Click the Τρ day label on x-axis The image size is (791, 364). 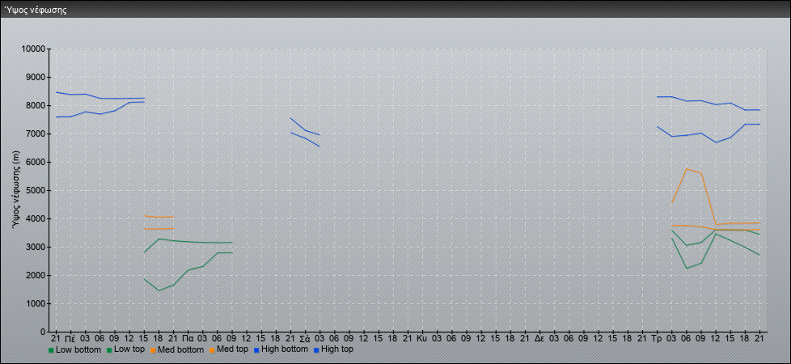(x=656, y=337)
